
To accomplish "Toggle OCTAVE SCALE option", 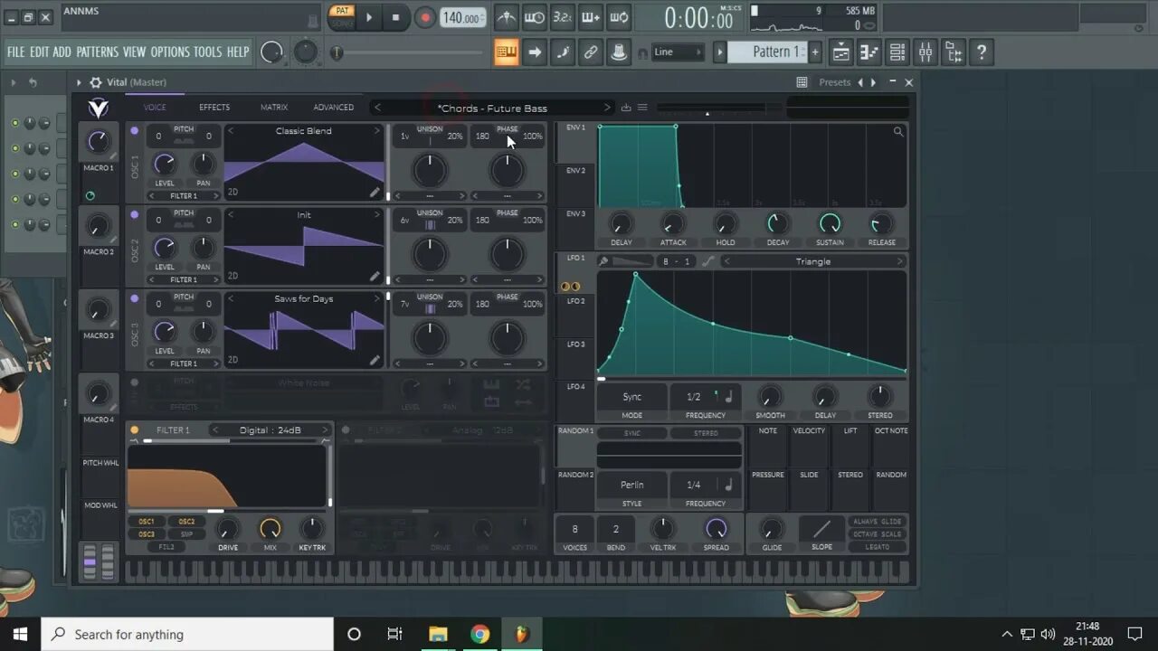I will coord(878,534).
